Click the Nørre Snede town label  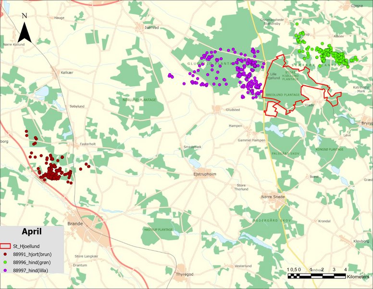pos(273,197)
